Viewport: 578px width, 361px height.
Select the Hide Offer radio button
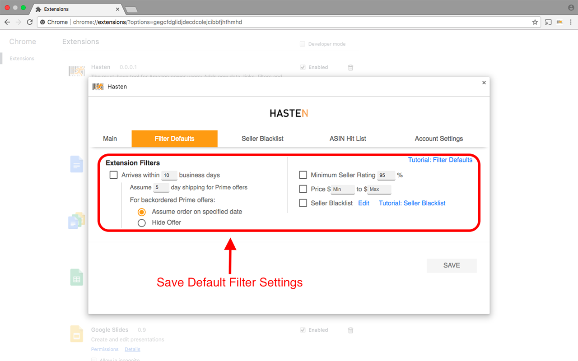(x=142, y=222)
